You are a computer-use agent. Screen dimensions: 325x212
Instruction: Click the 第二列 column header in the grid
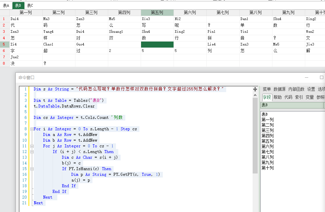(59, 13)
